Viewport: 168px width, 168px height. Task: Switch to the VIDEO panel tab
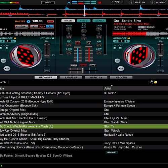84,21
